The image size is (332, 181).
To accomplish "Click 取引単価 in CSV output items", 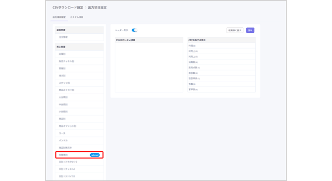I will 221,78.
